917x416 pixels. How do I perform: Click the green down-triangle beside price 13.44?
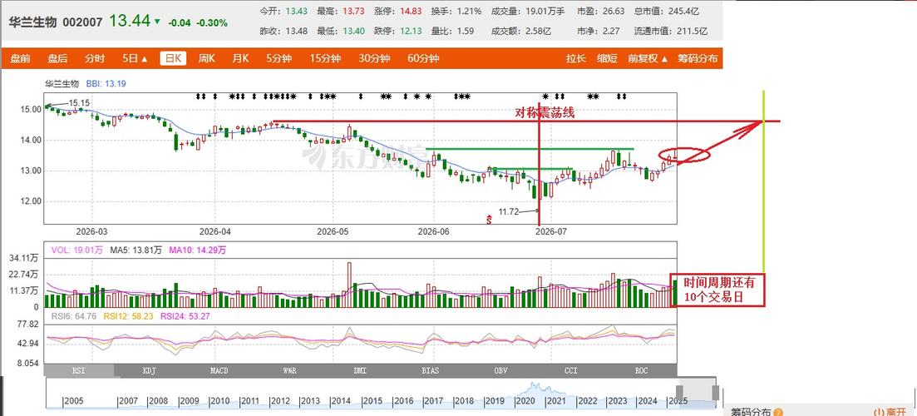click(x=157, y=22)
